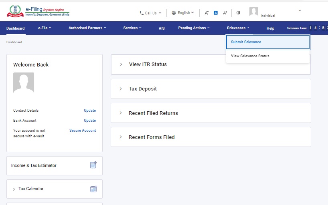Select View Grievance Status option
Image resolution: width=328 pixels, height=205 pixels.
(x=268, y=56)
